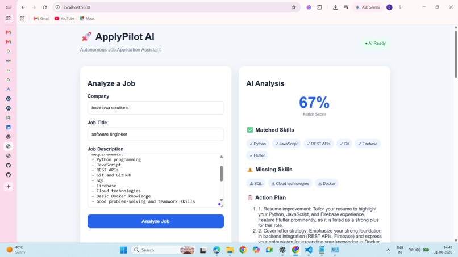Click the browser Back arrow
Image resolution: width=458 pixels, height=257 pixels.
pyautogui.click(x=23, y=7)
